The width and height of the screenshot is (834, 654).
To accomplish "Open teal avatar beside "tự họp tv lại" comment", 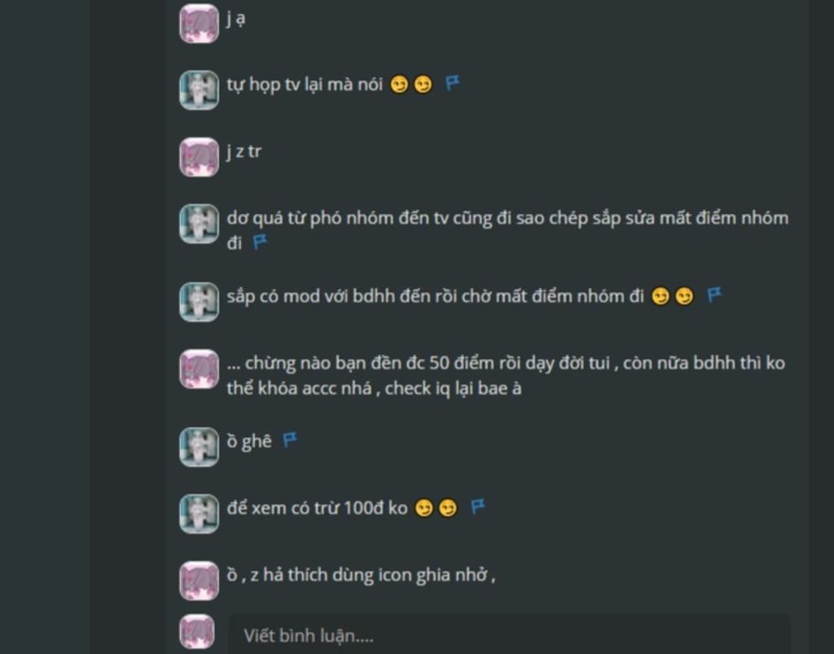I will (199, 90).
